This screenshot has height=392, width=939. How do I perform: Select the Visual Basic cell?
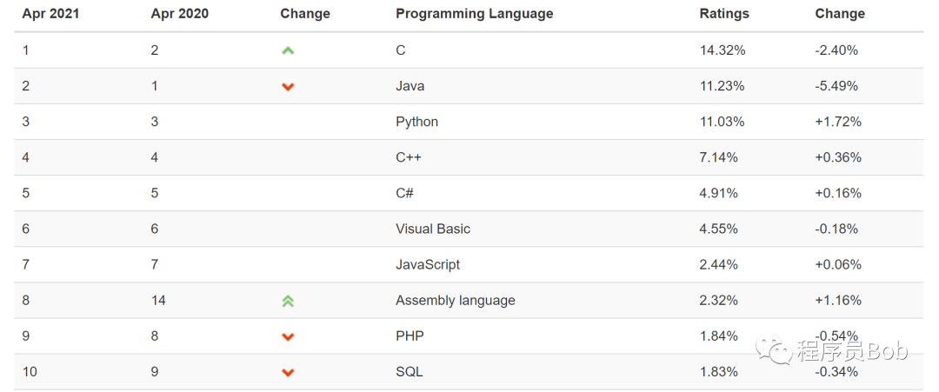(x=433, y=229)
